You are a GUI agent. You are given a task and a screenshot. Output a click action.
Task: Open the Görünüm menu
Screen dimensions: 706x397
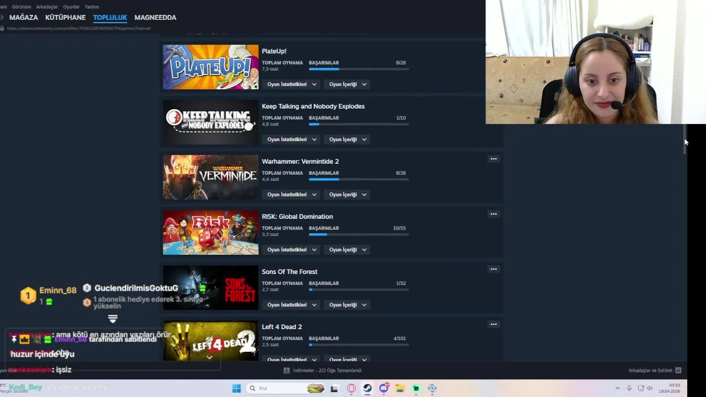tap(22, 7)
